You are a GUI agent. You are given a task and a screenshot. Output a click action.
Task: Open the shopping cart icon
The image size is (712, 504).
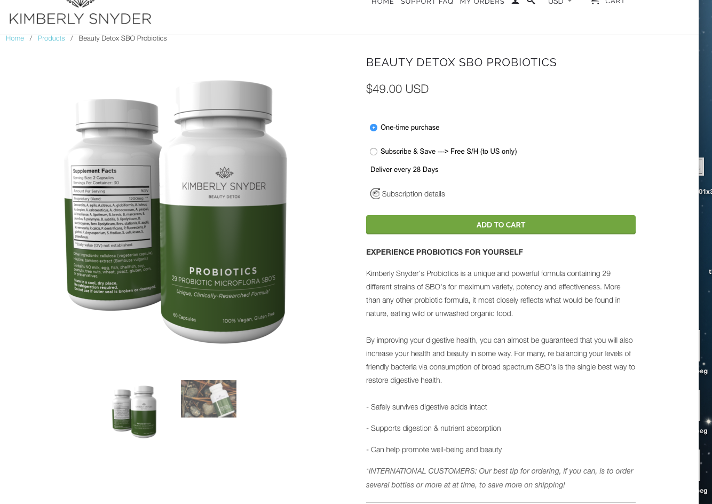point(595,2)
